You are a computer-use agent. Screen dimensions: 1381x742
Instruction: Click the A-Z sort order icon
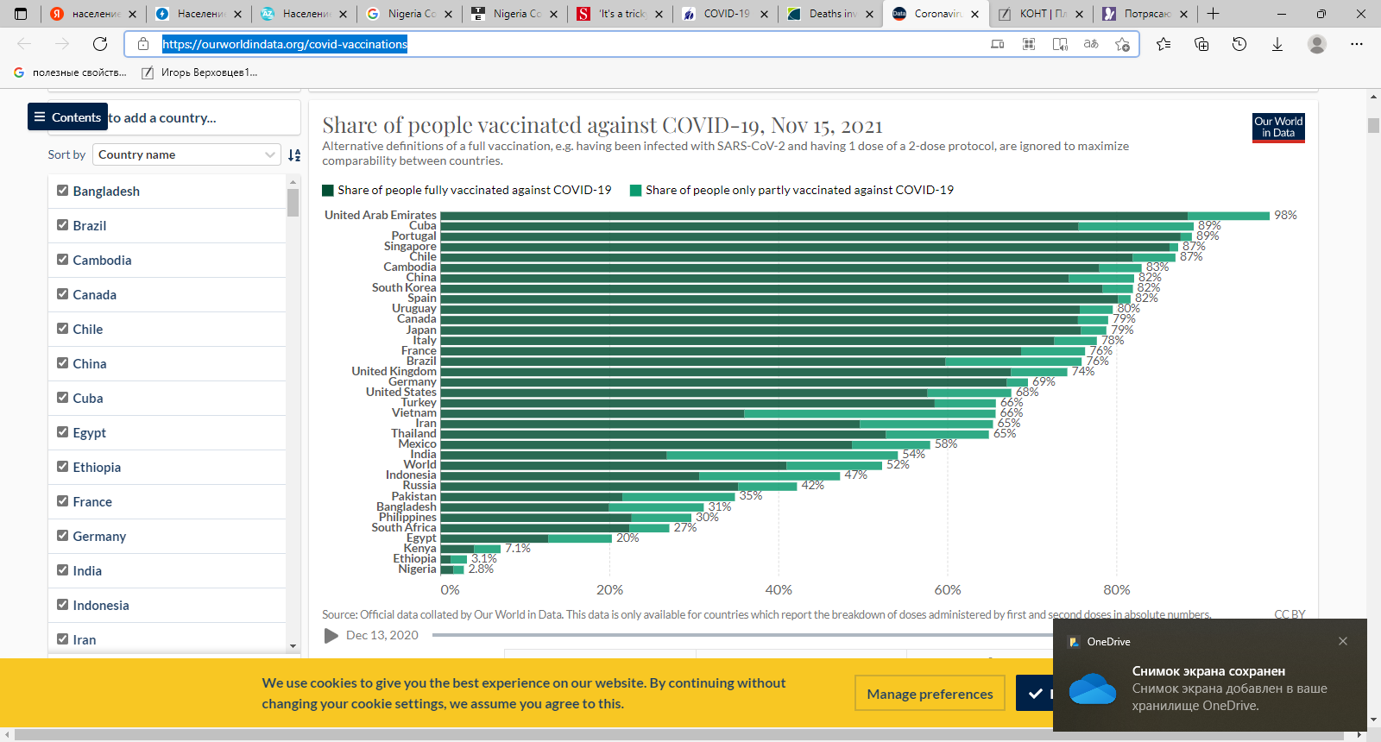294,155
